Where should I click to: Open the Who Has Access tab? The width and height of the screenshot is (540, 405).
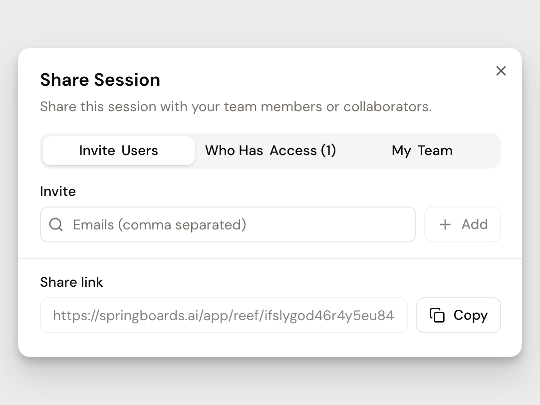click(x=270, y=151)
